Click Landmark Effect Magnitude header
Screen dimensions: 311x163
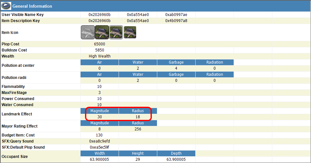[100, 111]
